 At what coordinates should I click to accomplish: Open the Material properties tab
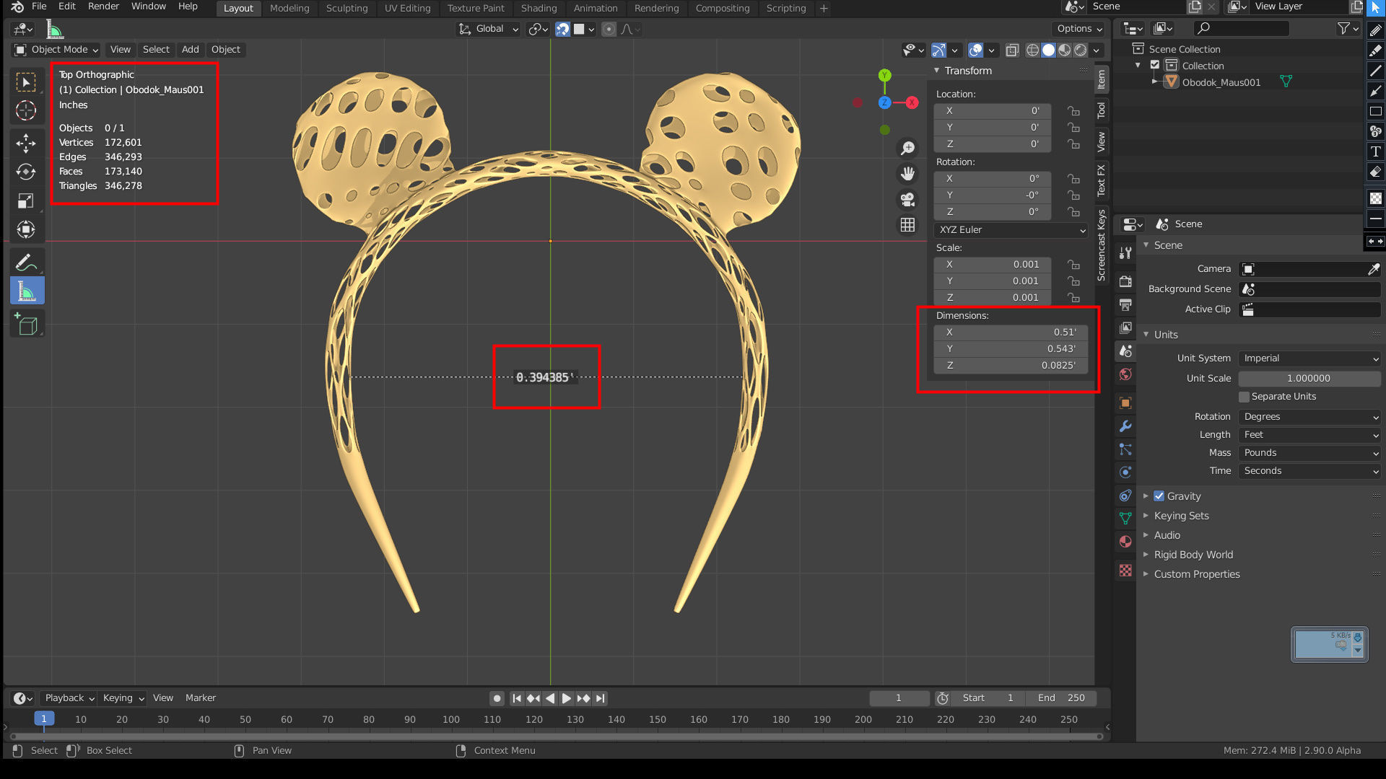[1125, 542]
